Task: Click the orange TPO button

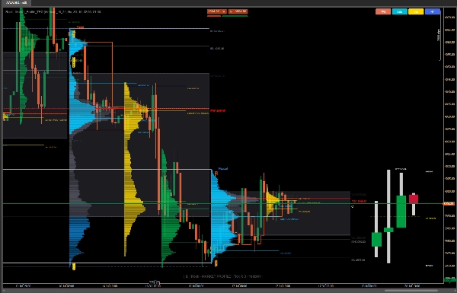Action: pyautogui.click(x=383, y=11)
